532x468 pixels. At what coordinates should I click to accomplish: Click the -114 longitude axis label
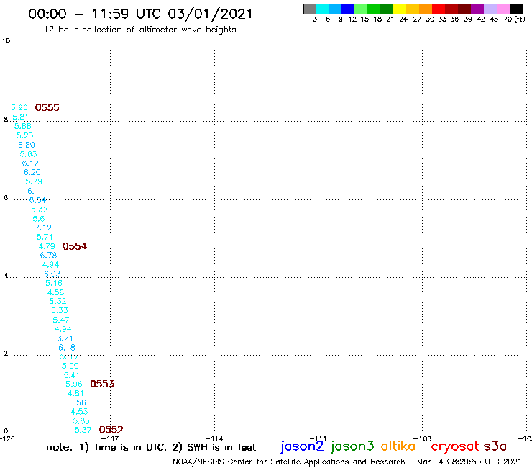pos(214,439)
